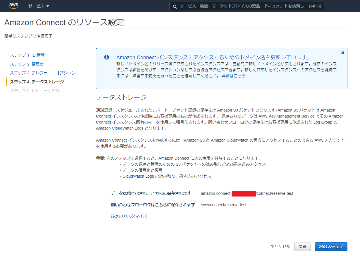Dismiss the domain name info banner
Image resolution: width=360 pixels, height=256 pixels.
tap(343, 53)
